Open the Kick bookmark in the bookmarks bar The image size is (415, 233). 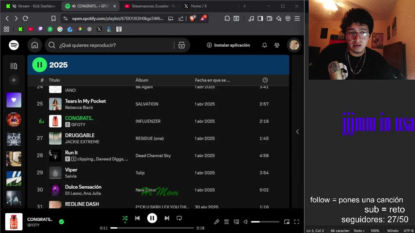point(20,29)
